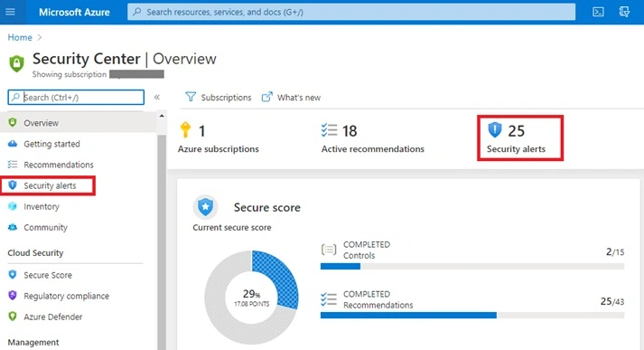Click the Getting started cloud icon
The width and height of the screenshot is (644, 350).
click(13, 144)
